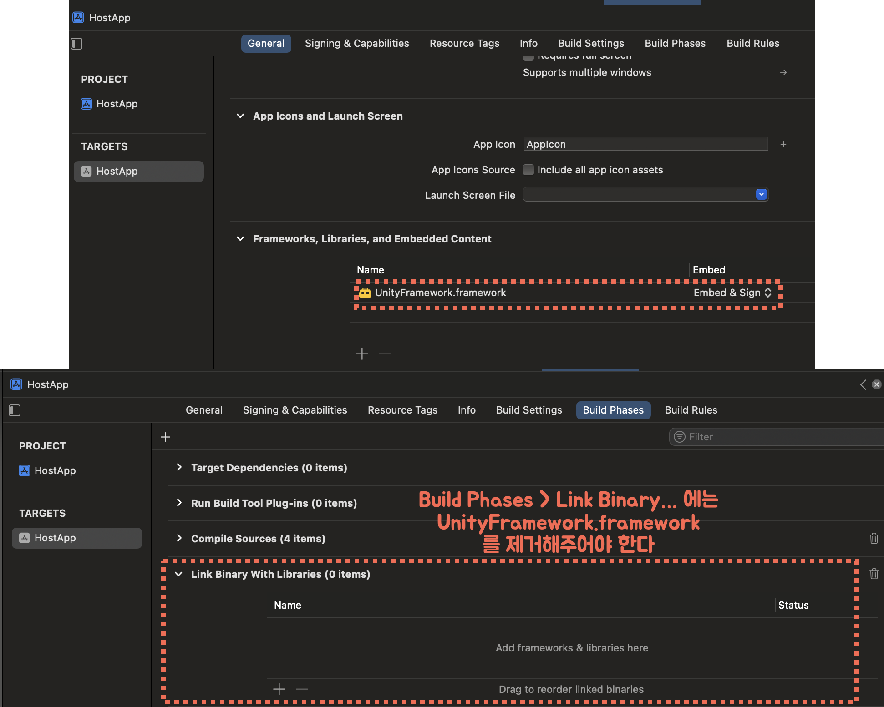Click HostApp title icon in upper window
This screenshot has width=884, height=707.
pos(78,18)
